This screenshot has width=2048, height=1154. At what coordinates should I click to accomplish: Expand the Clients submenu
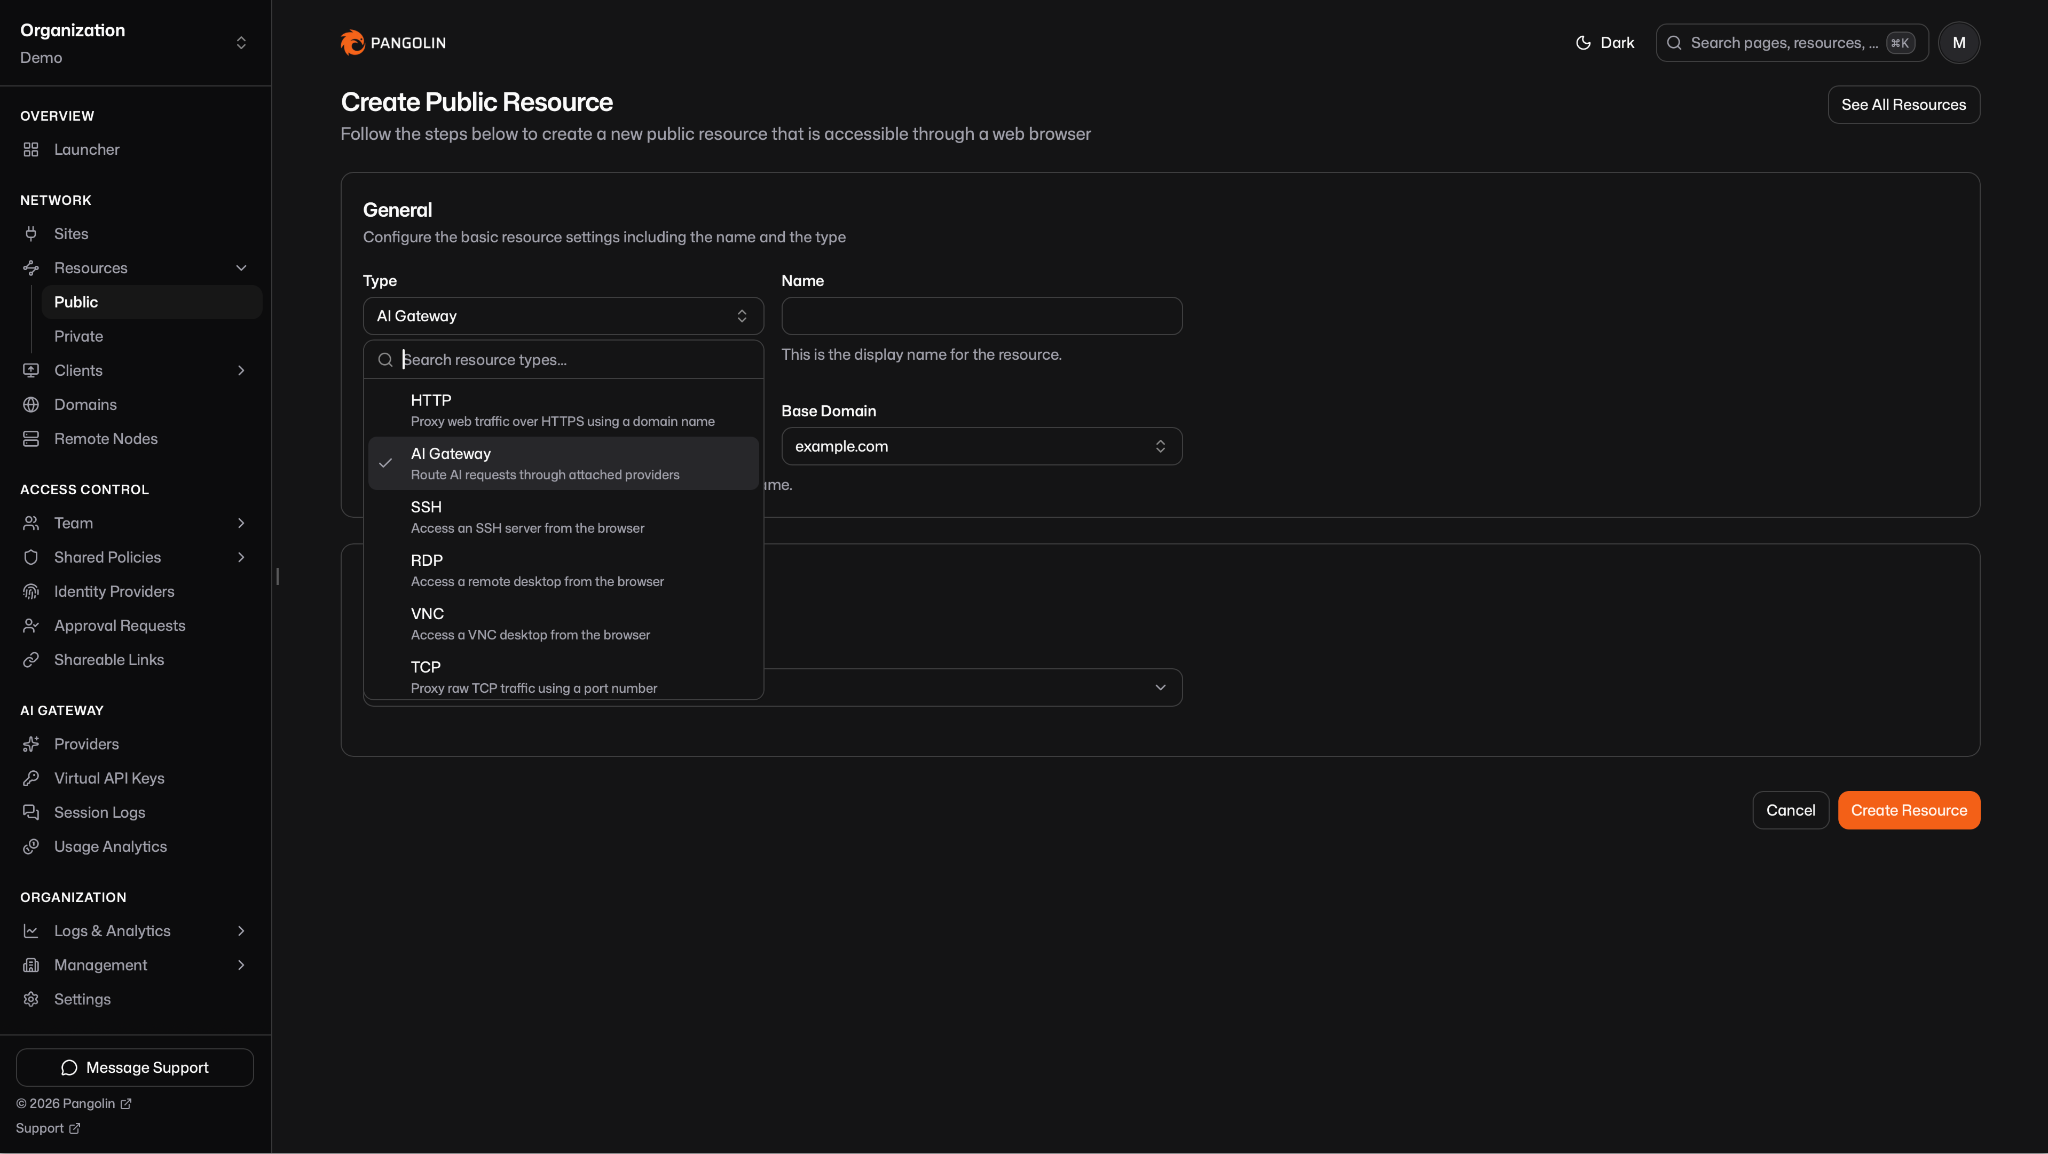click(x=241, y=370)
